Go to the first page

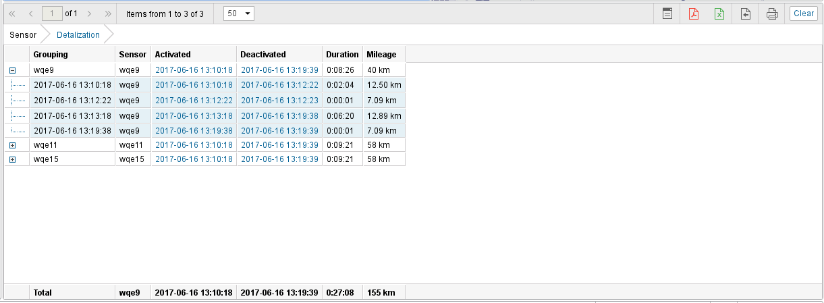11,13
